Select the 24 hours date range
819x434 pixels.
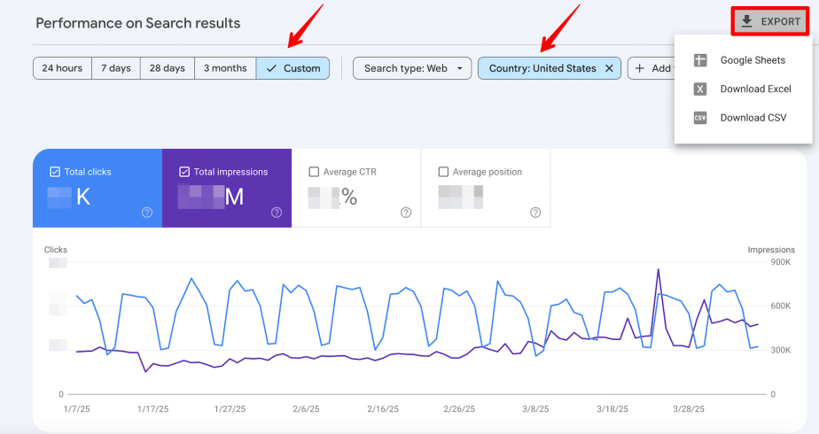[60, 68]
